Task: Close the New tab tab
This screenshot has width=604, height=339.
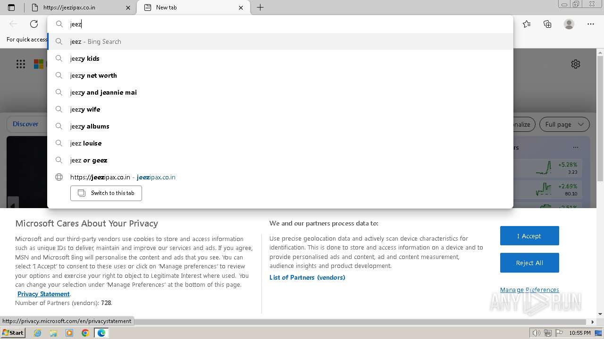Action: [241, 8]
